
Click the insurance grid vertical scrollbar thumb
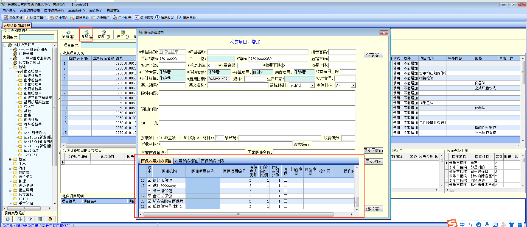(356, 202)
